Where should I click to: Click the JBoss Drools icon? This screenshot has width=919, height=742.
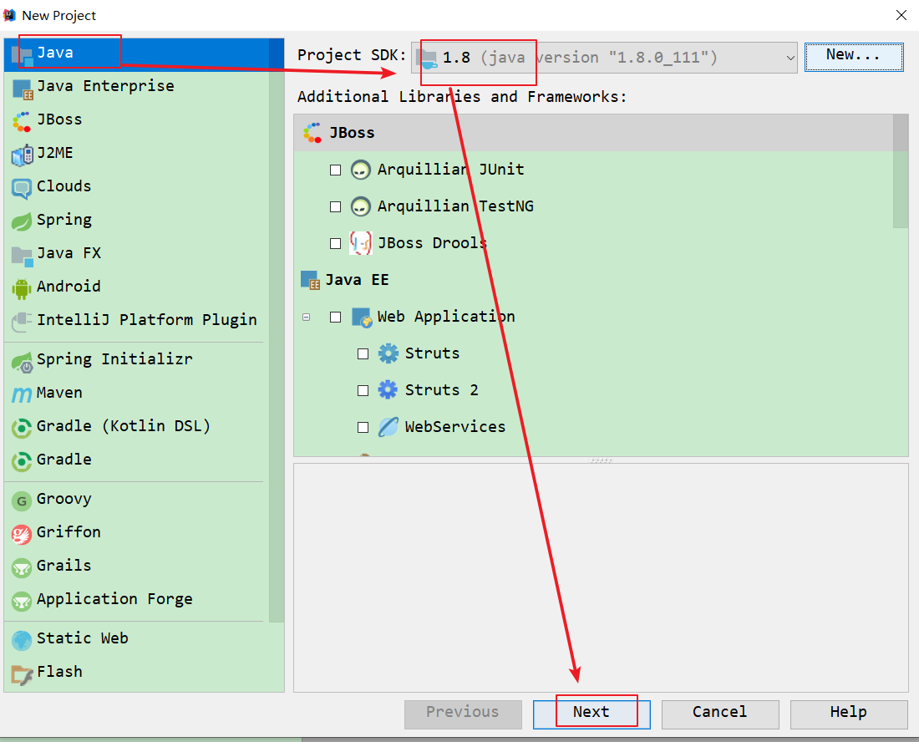(360, 242)
